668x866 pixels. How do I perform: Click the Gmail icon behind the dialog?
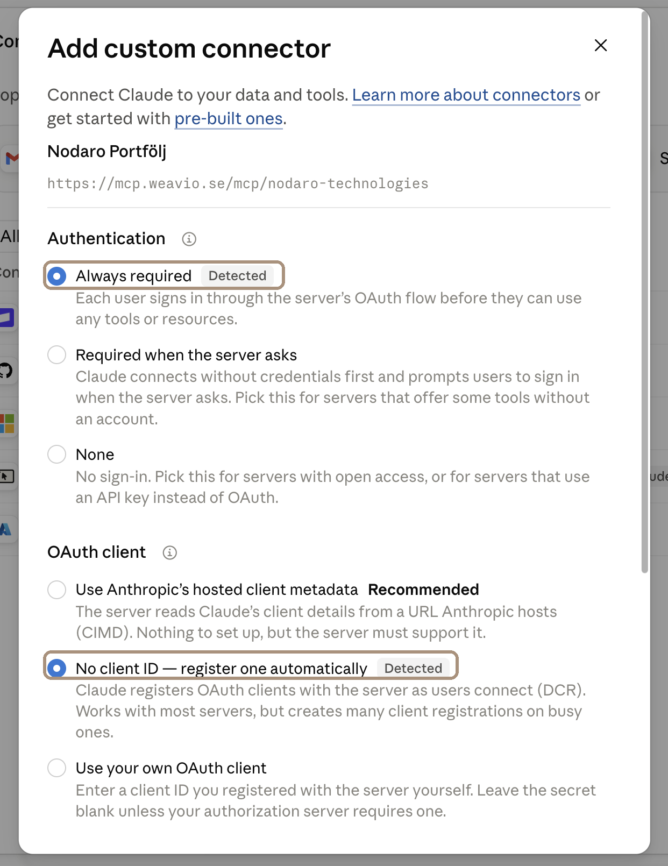[11, 158]
